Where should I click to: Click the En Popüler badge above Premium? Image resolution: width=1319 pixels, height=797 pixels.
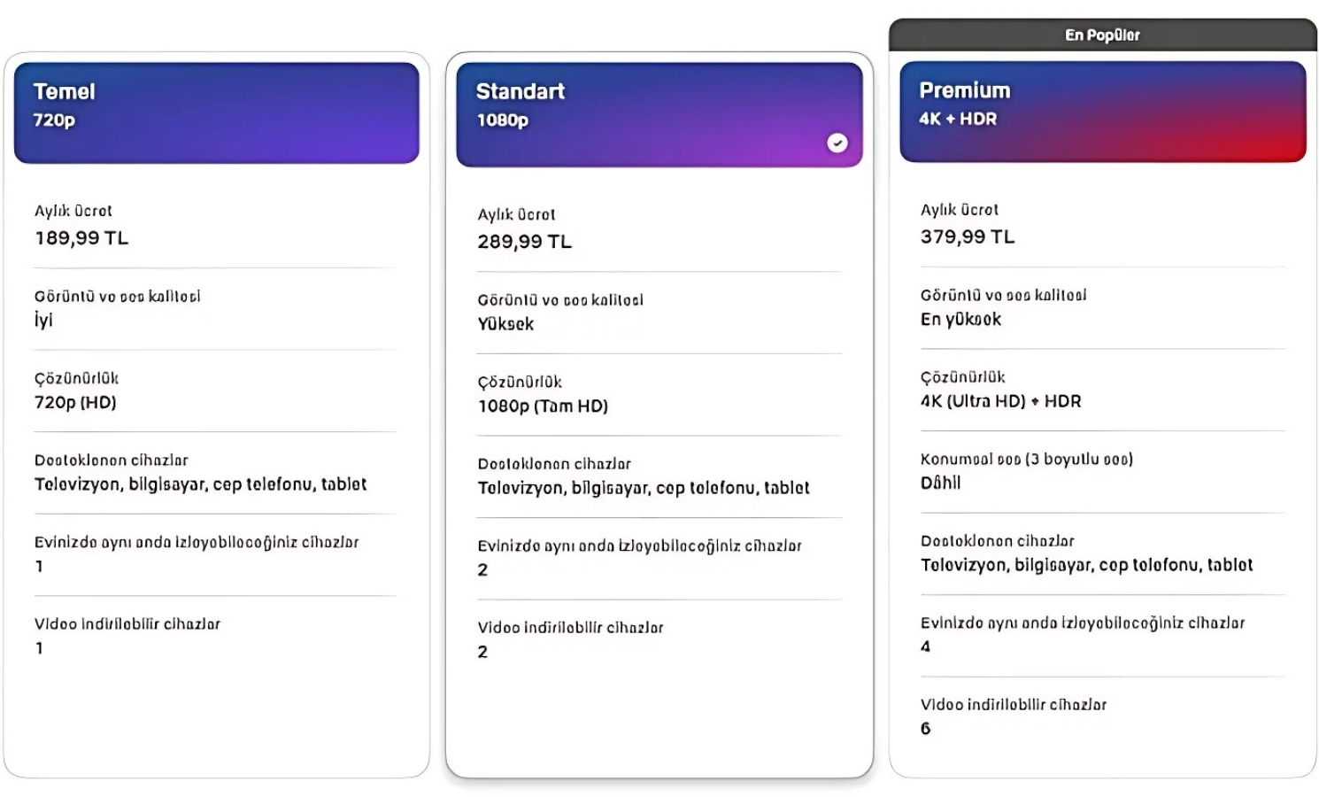1103,35
